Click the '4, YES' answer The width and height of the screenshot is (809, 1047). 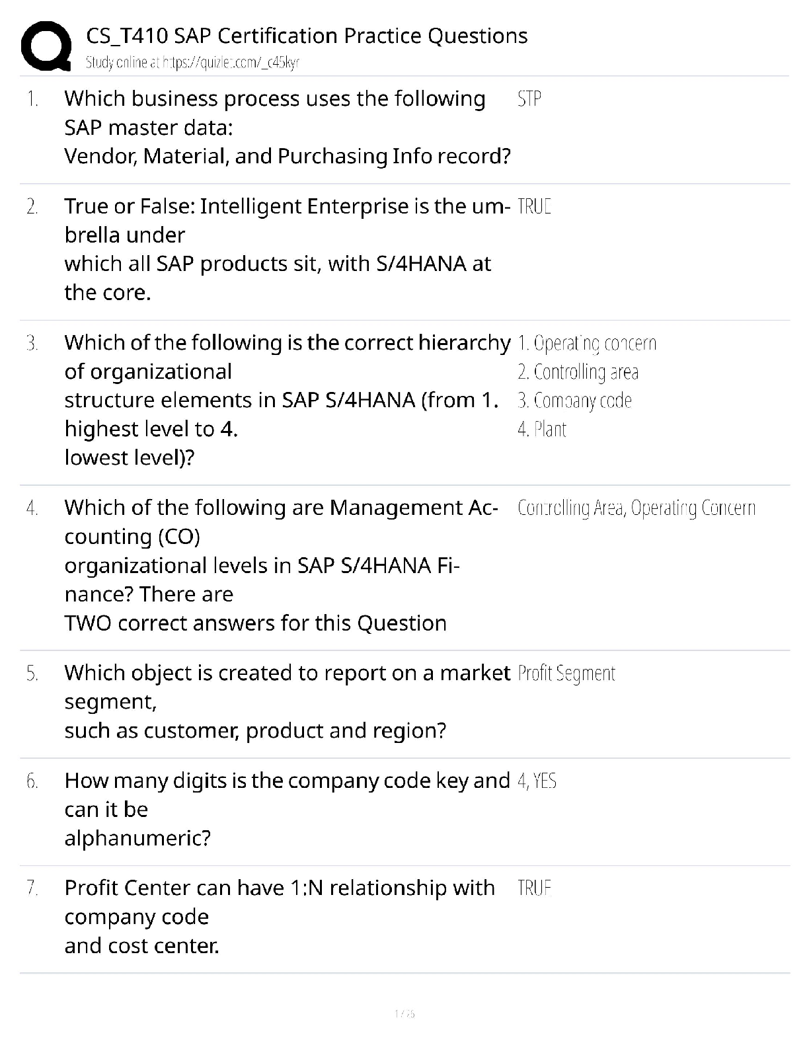click(537, 781)
